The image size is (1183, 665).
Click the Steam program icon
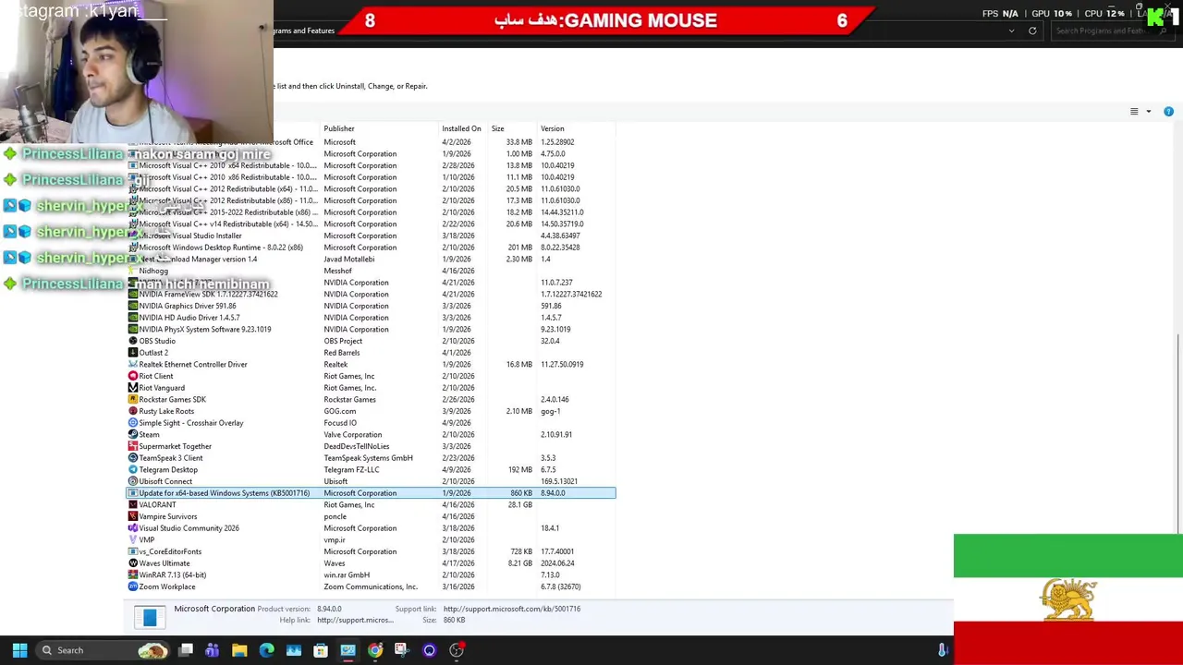133,435
